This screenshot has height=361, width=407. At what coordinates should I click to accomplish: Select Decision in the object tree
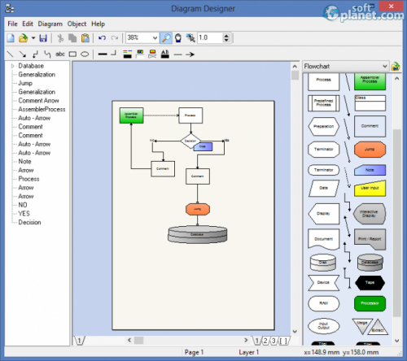[x=29, y=222]
